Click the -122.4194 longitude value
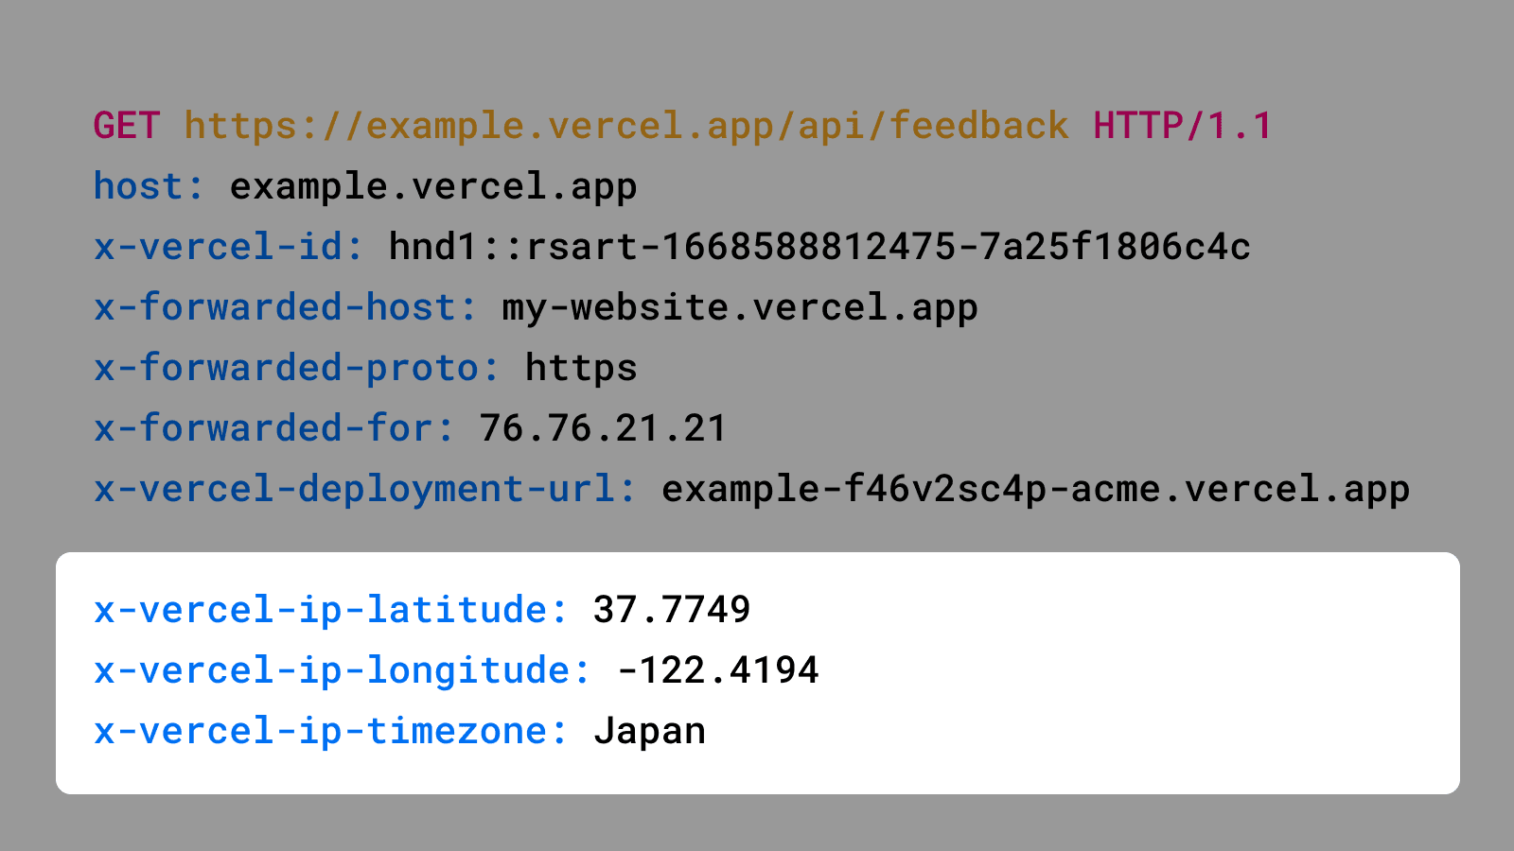 tap(717, 670)
